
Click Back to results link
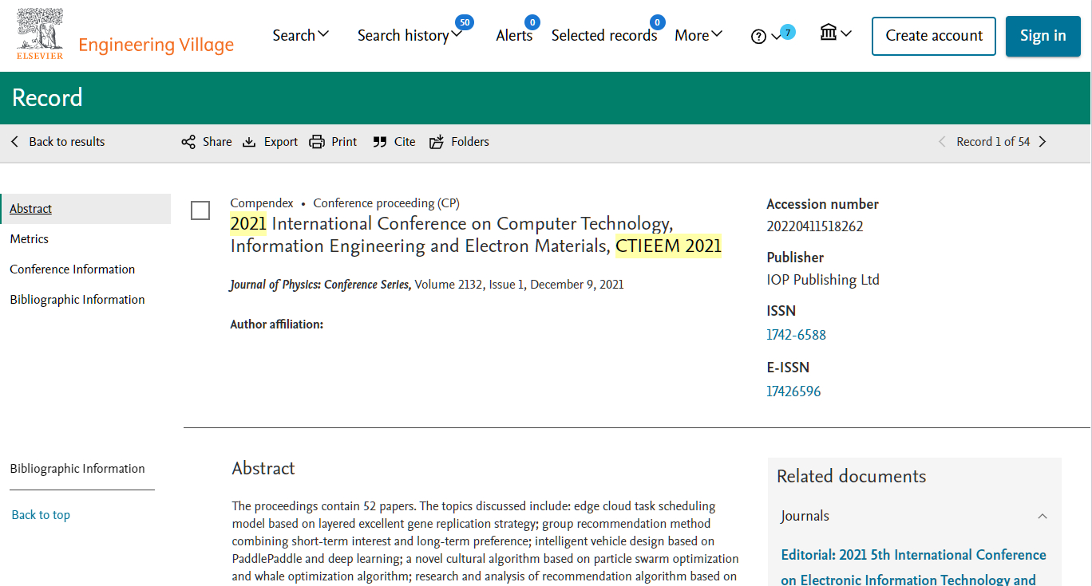point(67,142)
